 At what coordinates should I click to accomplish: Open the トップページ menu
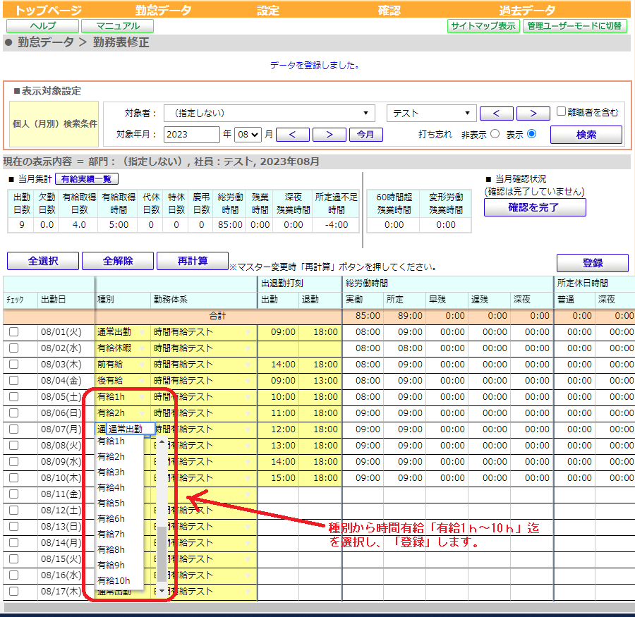48,10
